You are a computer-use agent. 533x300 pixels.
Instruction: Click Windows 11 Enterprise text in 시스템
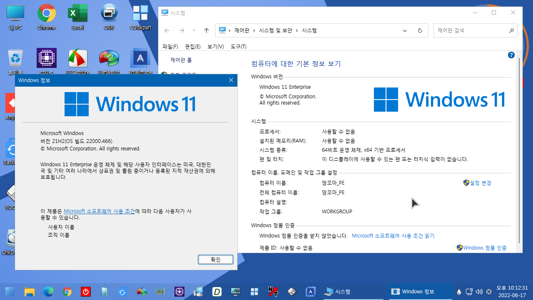point(285,87)
